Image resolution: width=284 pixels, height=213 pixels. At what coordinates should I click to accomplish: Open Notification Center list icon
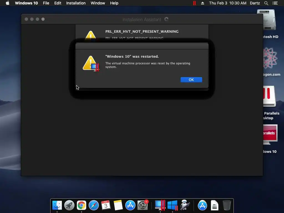[x=275, y=3]
